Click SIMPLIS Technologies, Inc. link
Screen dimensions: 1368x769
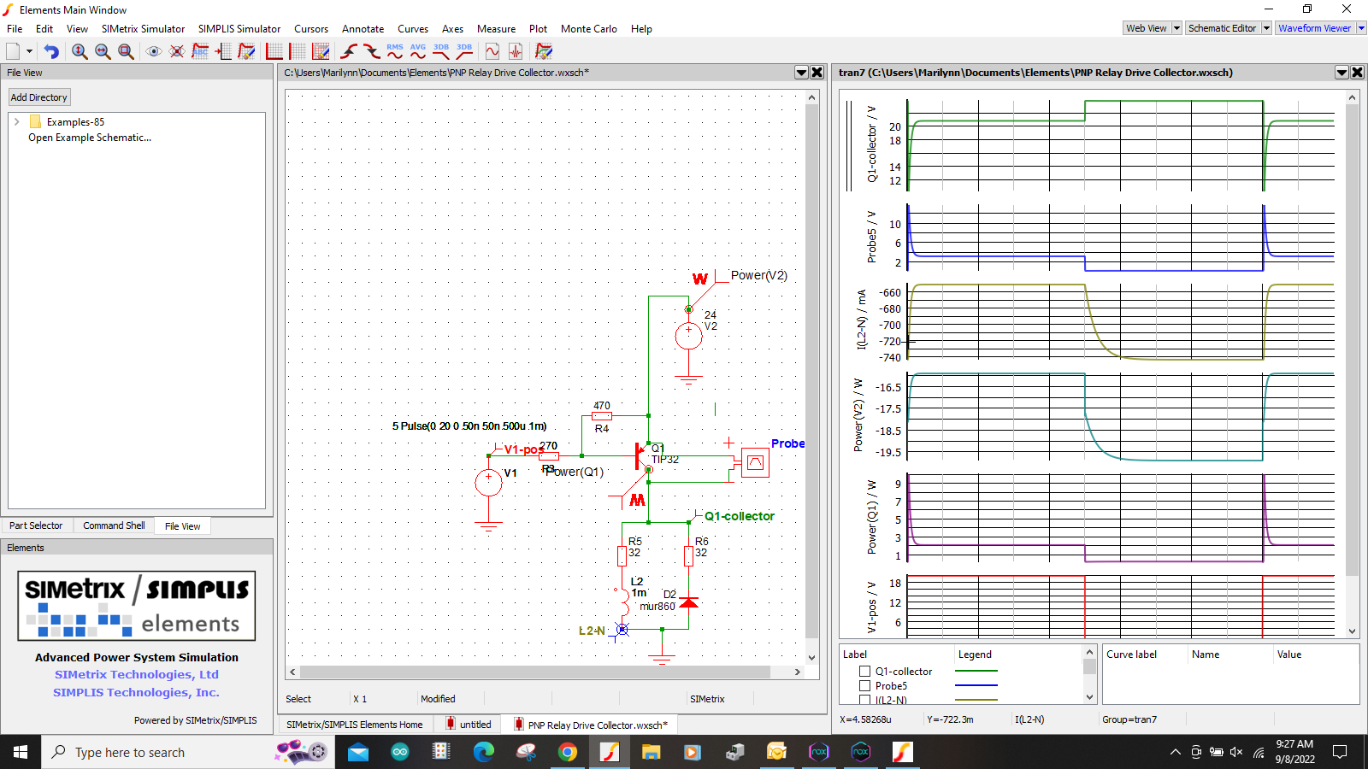(137, 693)
